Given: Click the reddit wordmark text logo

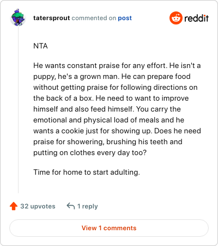Looking at the screenshot, I should pos(196,18).
